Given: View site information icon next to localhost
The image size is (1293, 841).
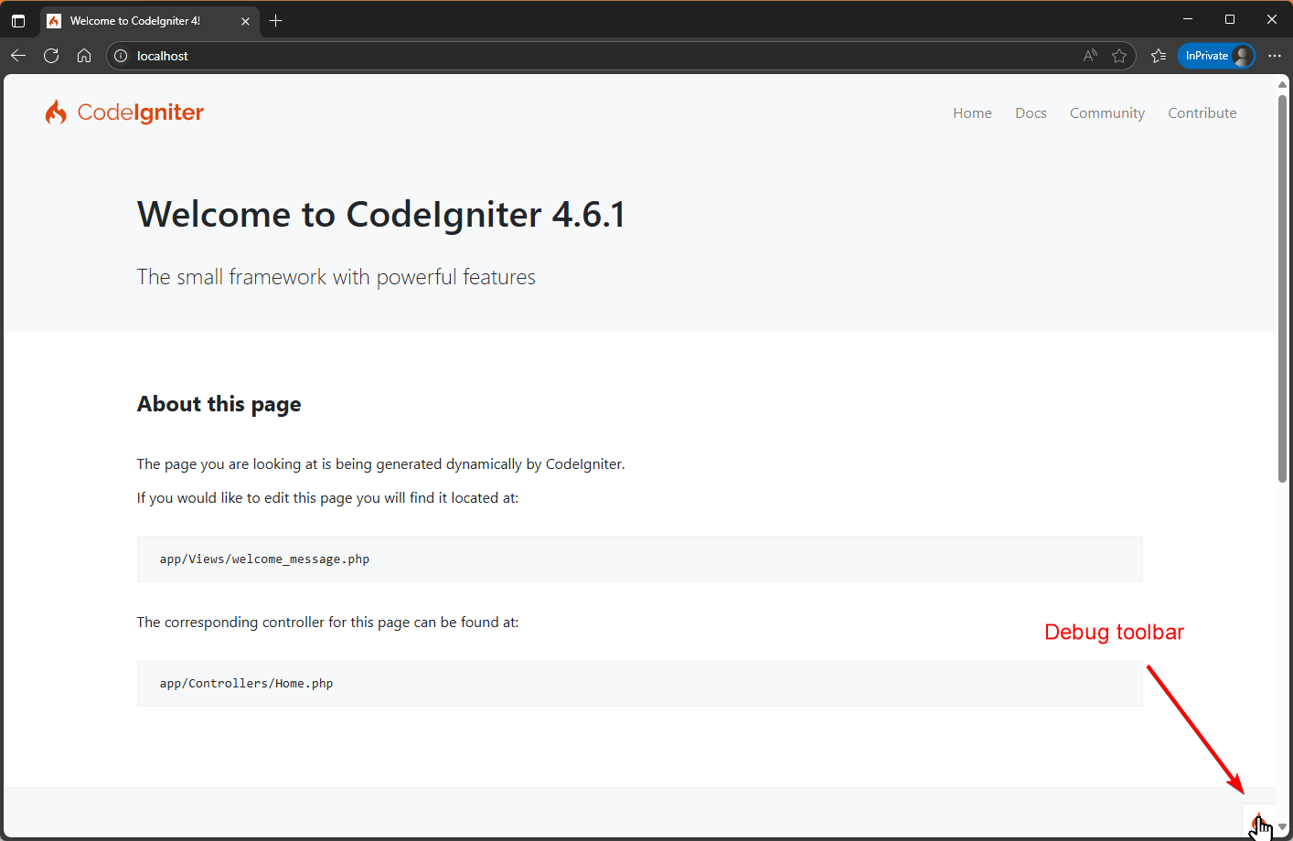Looking at the screenshot, I should pyautogui.click(x=121, y=56).
